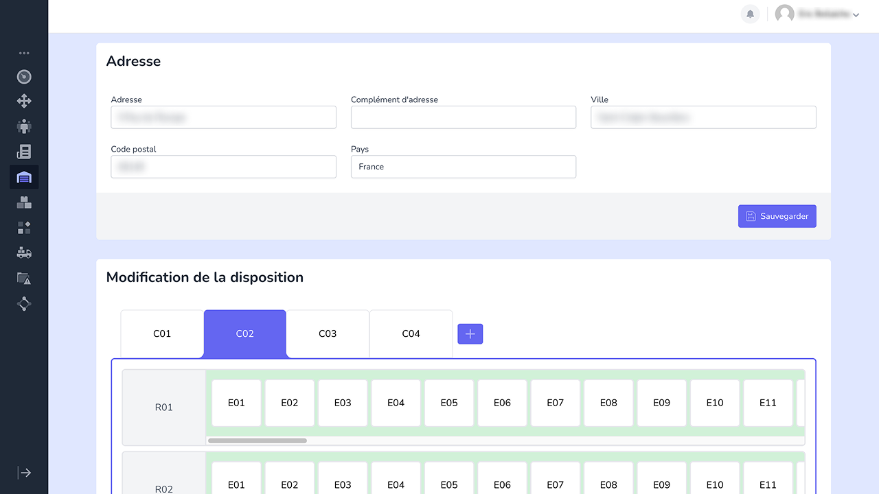The image size is (879, 494).
Task: Add a new column with plus button
Action: pos(470,334)
